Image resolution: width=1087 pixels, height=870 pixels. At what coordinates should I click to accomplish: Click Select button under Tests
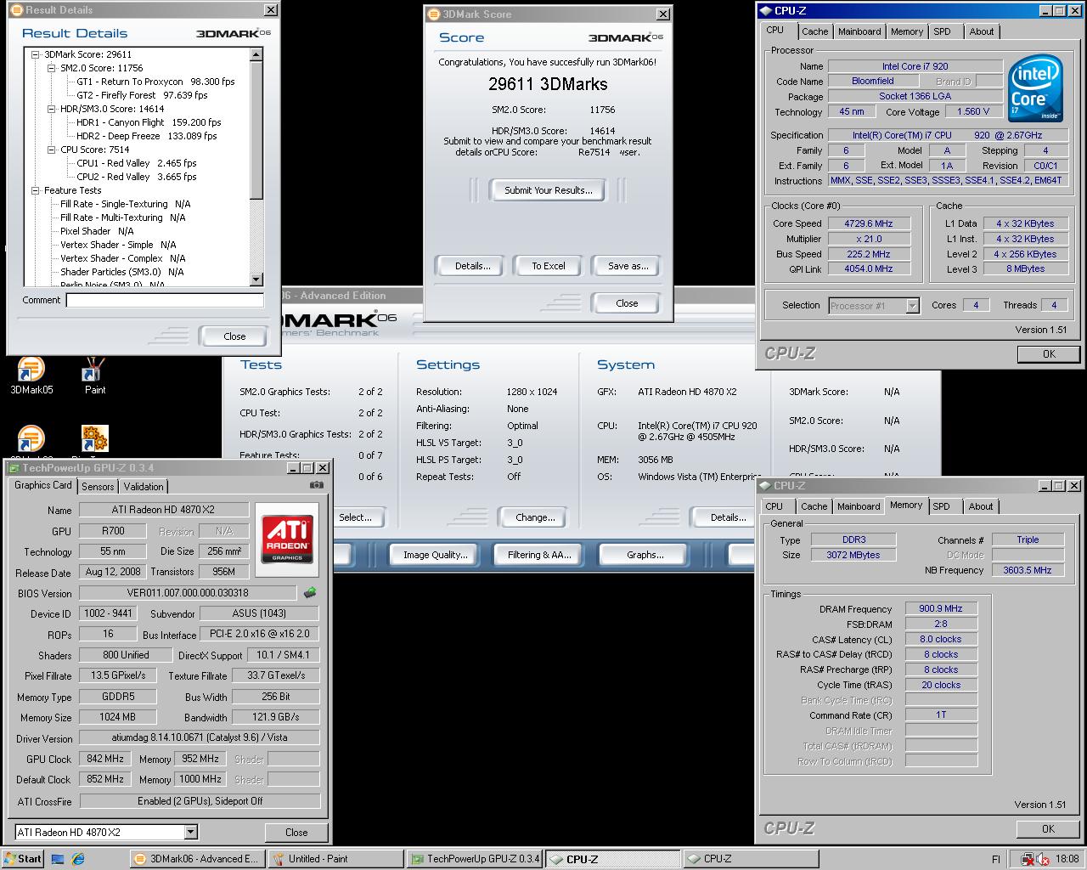coord(355,517)
